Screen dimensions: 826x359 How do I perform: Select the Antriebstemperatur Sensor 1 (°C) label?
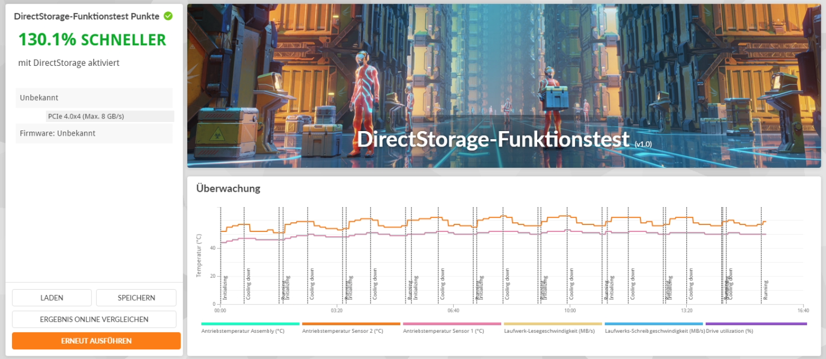(x=443, y=331)
